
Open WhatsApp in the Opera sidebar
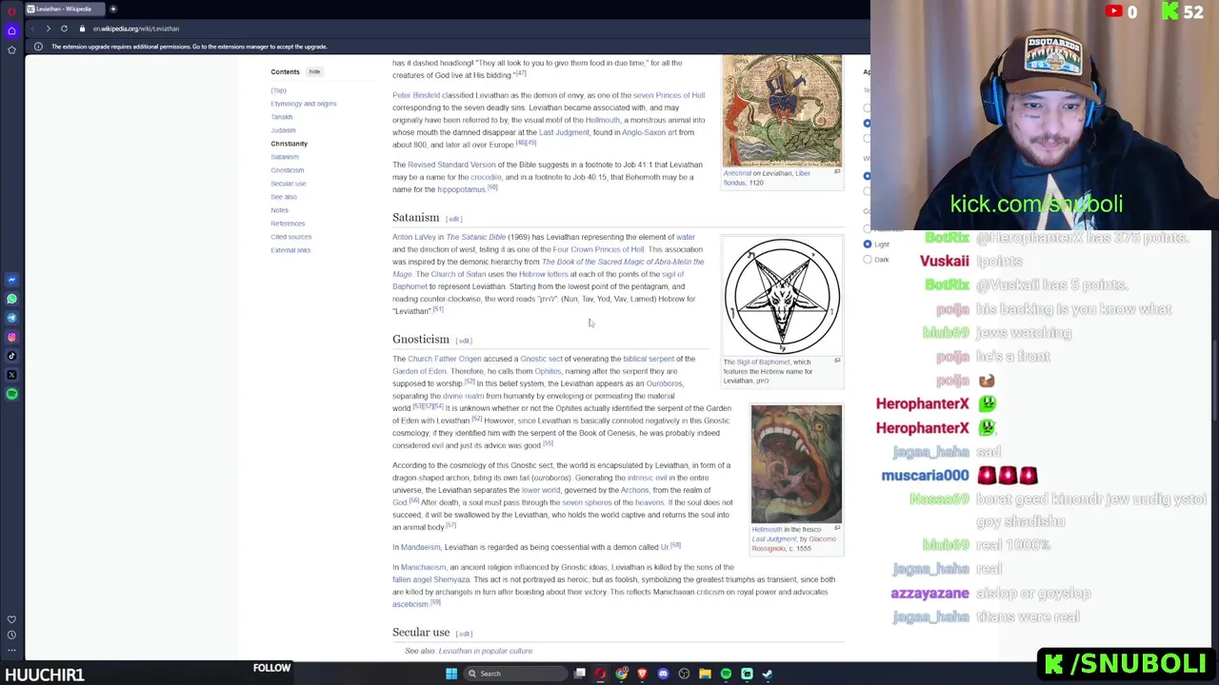[x=11, y=299]
